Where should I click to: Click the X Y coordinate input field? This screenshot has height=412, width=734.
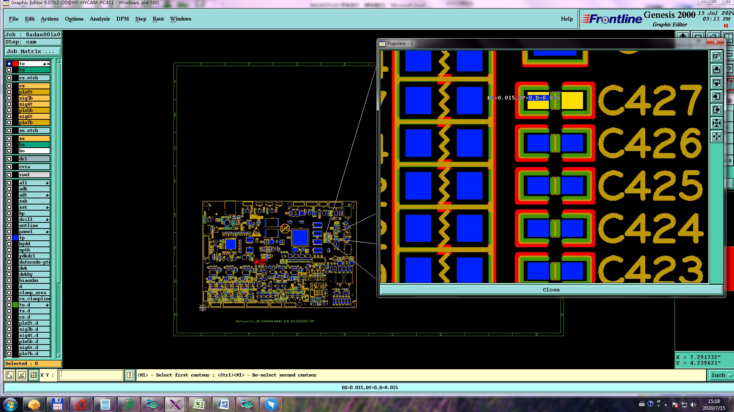click(91, 375)
